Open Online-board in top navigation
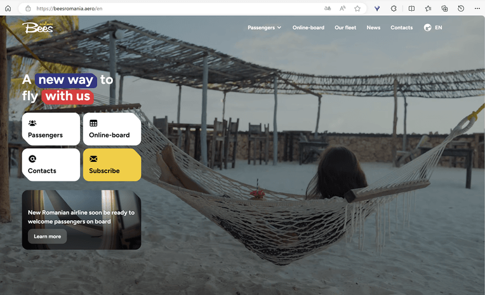This screenshot has height=295, width=485. 309,27
